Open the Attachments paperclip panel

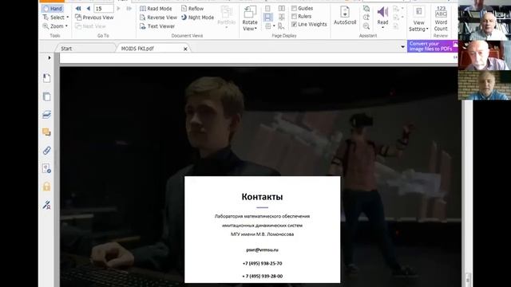pos(46,151)
